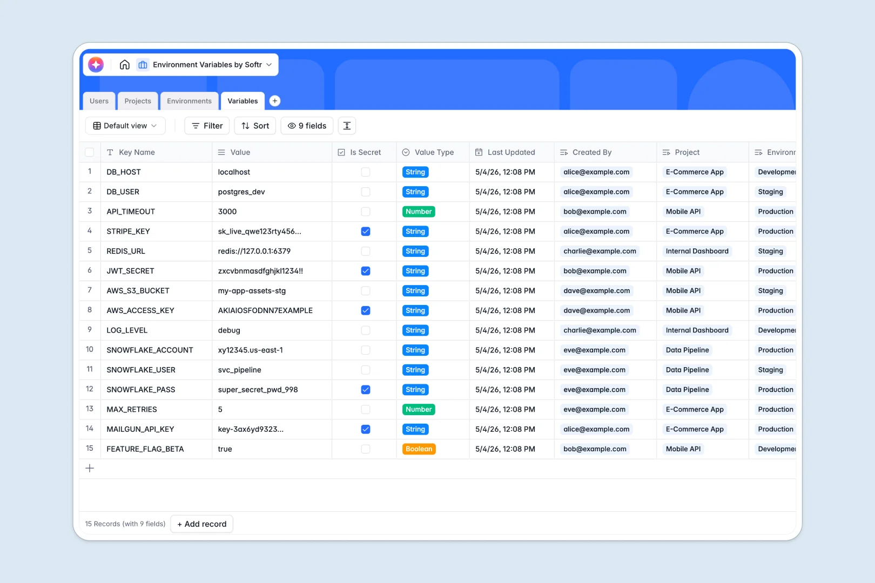
Task: Click bob@example.com in JWT_SECRET row
Action: point(595,271)
